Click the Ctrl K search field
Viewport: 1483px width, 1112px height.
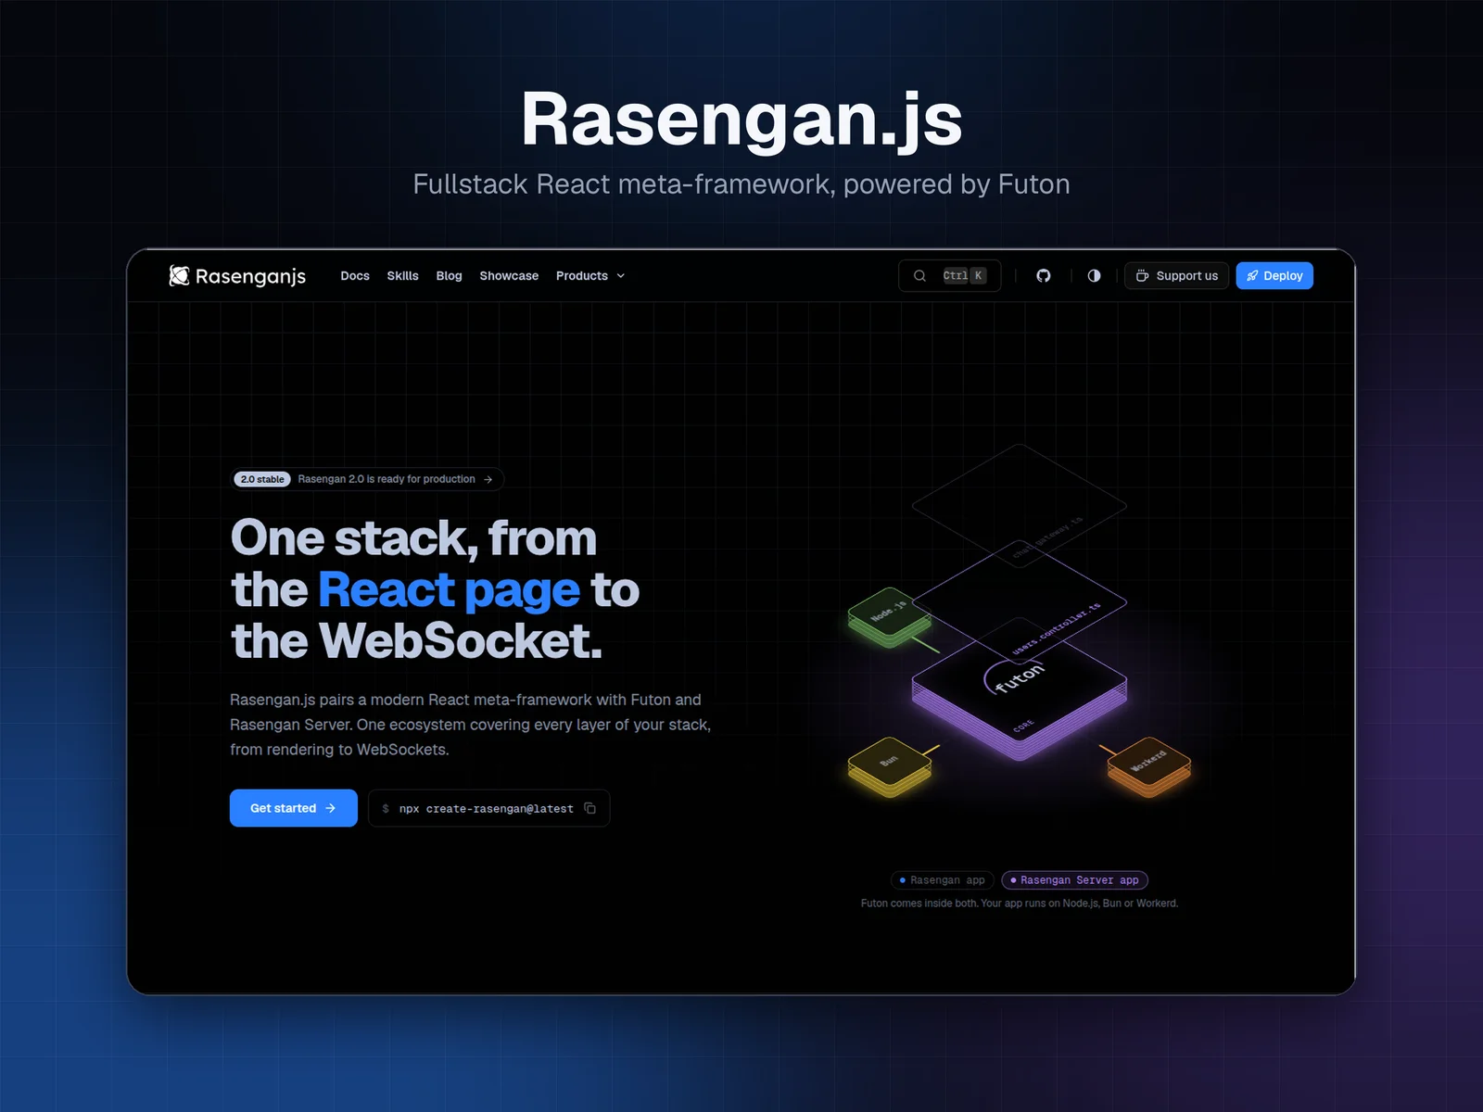click(x=950, y=275)
